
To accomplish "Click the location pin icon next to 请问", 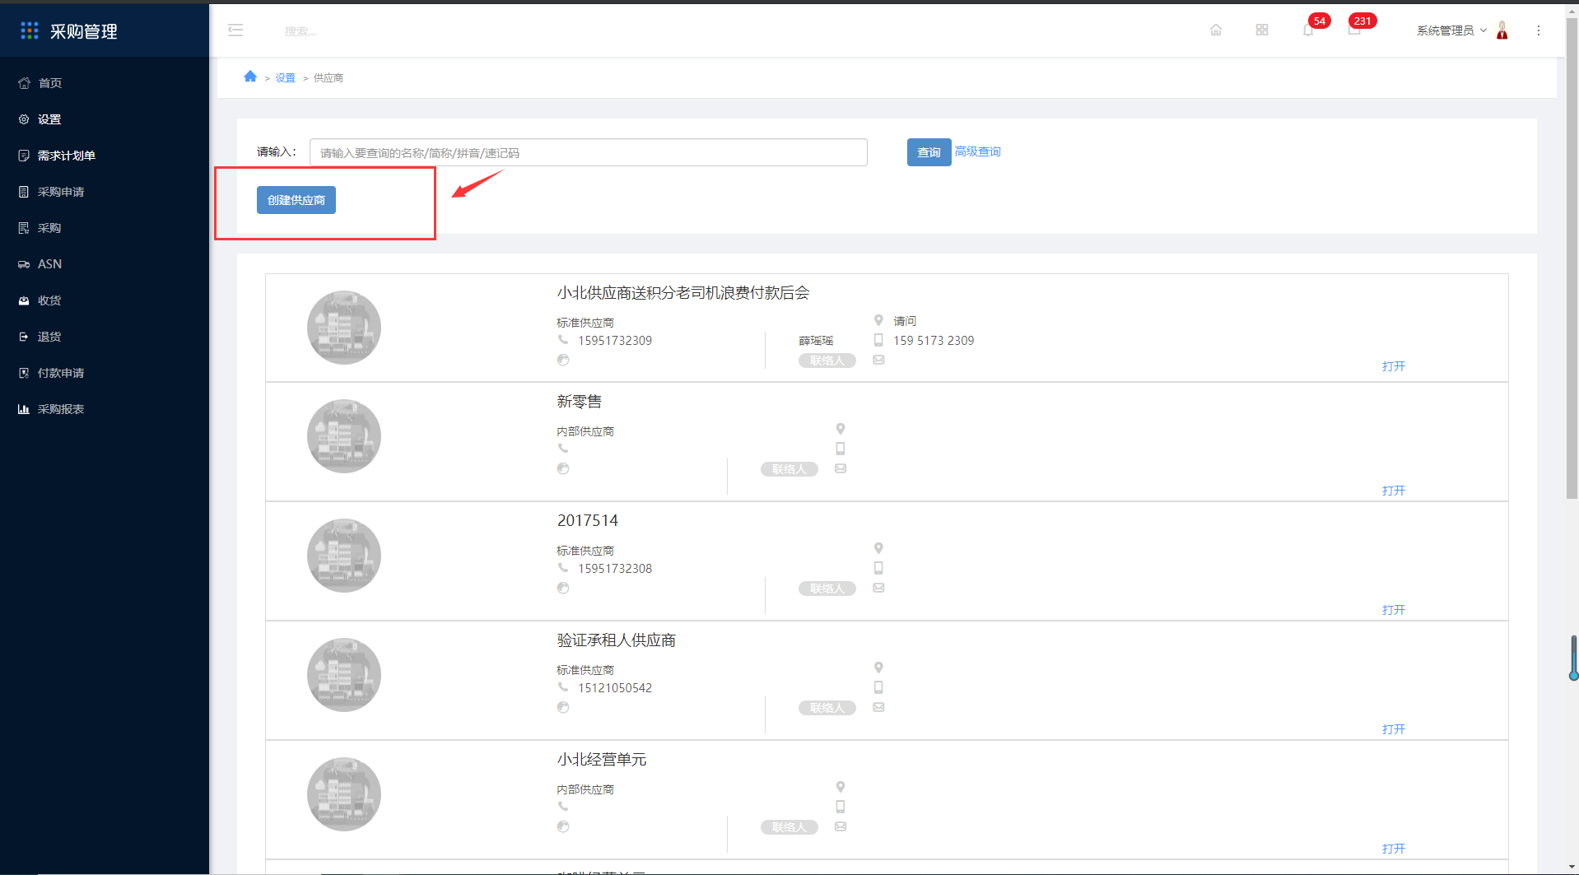I will [x=878, y=320].
